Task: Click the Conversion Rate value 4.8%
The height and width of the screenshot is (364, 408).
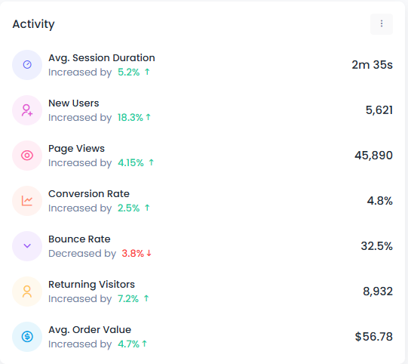Action: coord(379,201)
